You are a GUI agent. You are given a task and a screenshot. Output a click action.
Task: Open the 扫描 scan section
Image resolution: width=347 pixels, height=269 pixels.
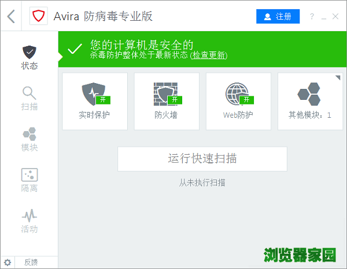tap(29, 98)
